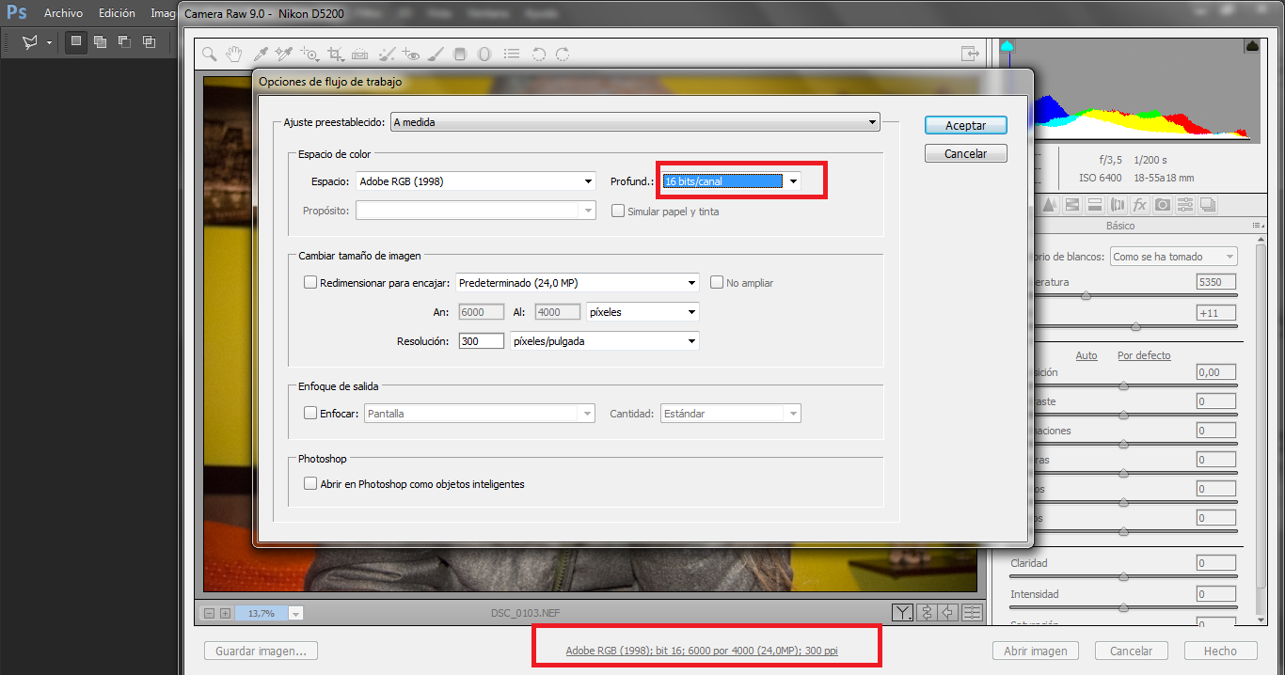The height and width of the screenshot is (675, 1285).
Task: Toggle Simular papel y tinta checkbox
Action: 618,212
